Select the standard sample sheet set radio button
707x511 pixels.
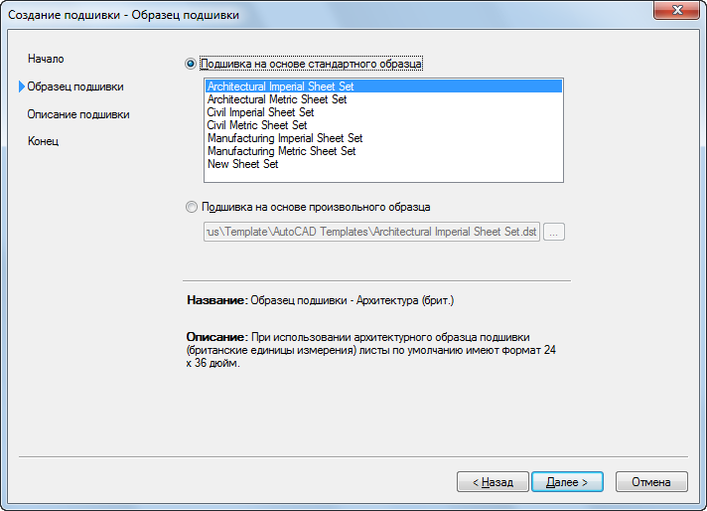click(191, 64)
